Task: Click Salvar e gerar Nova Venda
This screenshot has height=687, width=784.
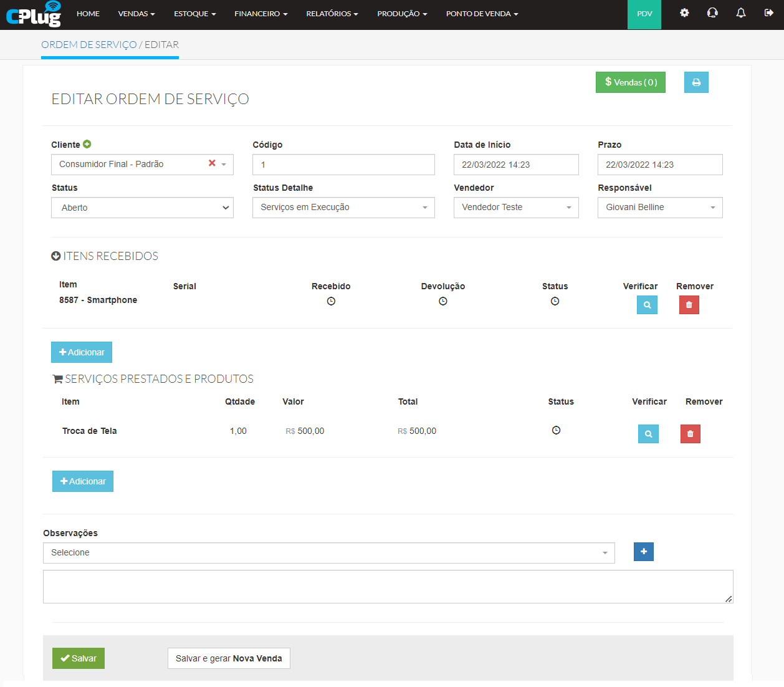Action: click(x=229, y=658)
